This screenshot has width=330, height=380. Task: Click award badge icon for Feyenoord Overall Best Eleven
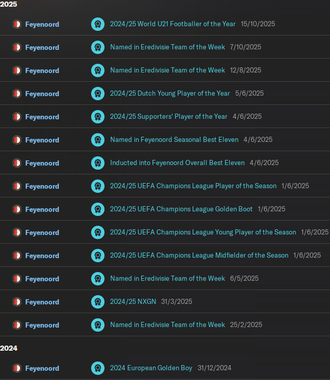98,163
